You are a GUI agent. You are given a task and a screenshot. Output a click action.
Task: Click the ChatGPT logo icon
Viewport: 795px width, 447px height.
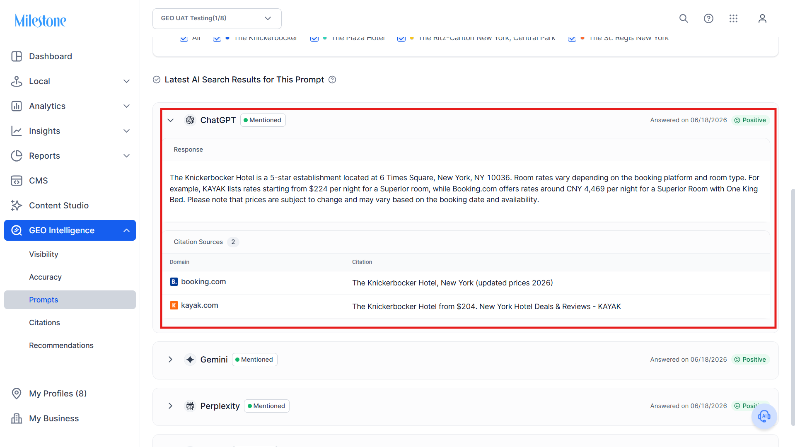(x=190, y=120)
